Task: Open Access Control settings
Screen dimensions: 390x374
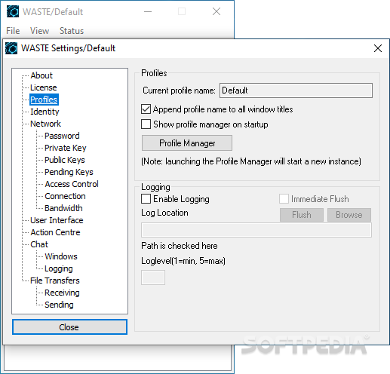Action: pyautogui.click(x=72, y=184)
